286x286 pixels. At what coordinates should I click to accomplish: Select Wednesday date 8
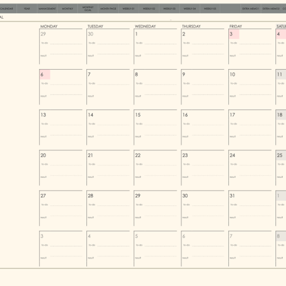click(136, 75)
